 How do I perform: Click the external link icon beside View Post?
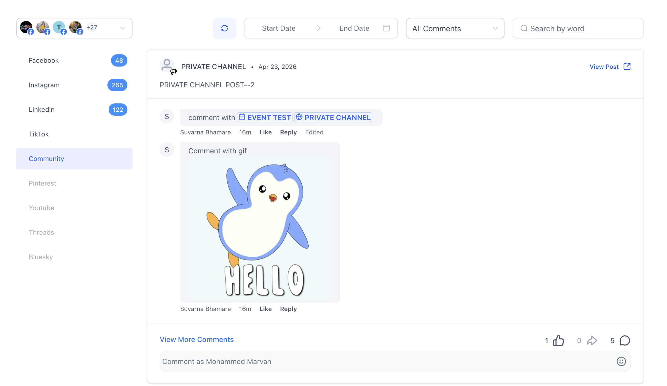pos(627,67)
